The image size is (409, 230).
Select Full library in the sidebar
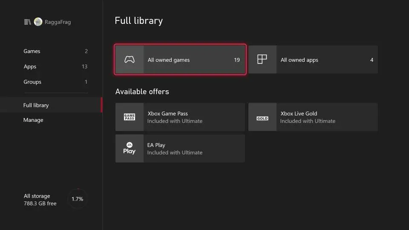[x=51, y=105]
